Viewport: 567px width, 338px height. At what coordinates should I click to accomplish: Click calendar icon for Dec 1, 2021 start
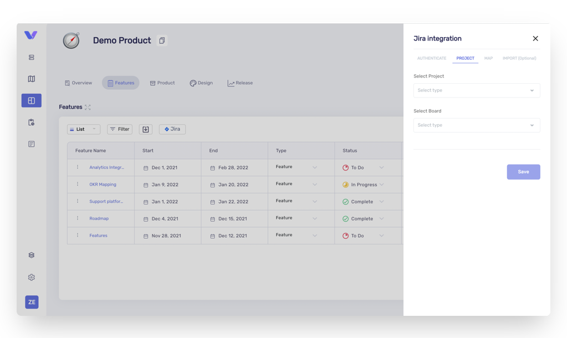tap(146, 168)
